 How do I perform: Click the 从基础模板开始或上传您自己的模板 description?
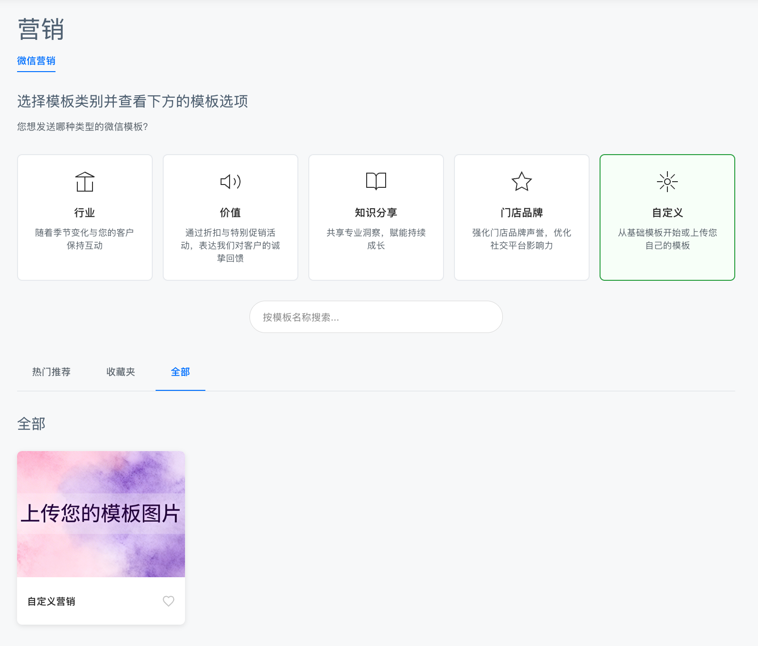(667, 239)
